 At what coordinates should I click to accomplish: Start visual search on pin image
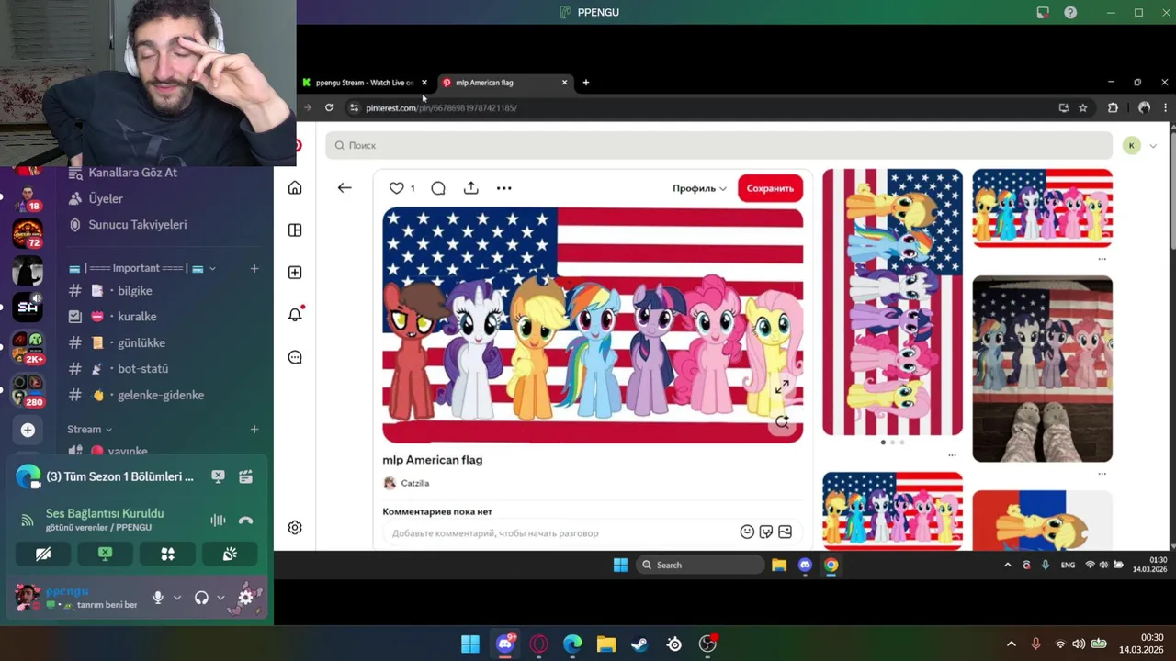782,421
